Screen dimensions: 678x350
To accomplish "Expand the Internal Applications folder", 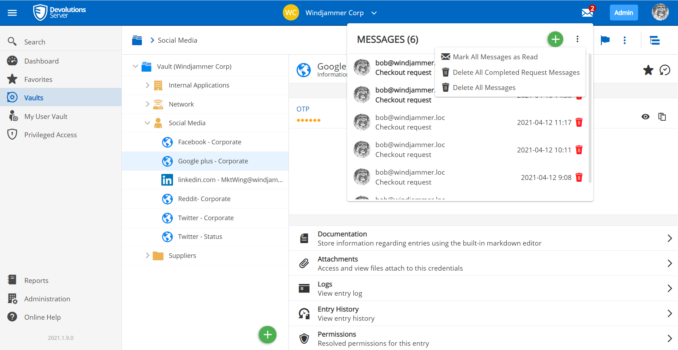I will 148,85.
